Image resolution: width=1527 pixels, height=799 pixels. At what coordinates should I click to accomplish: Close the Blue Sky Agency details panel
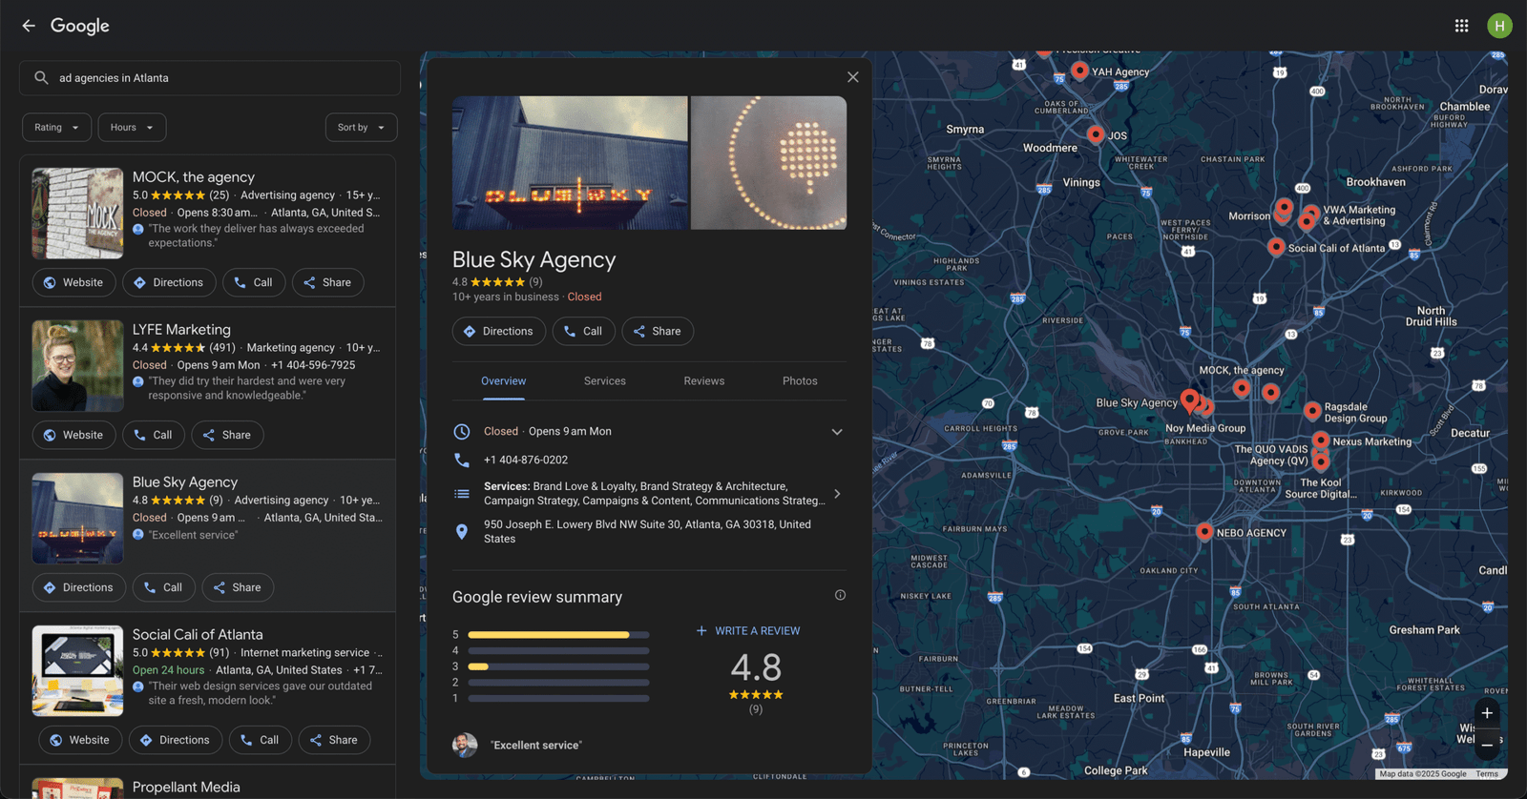pos(853,77)
